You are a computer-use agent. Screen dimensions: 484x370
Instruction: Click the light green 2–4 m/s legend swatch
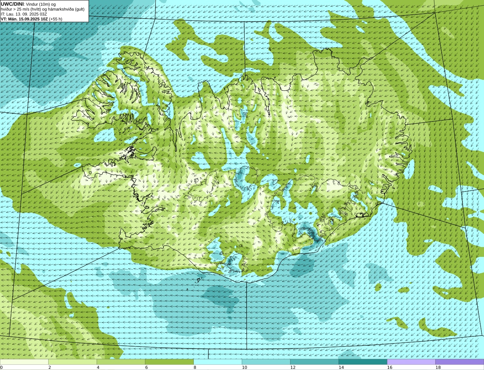click(73, 362)
